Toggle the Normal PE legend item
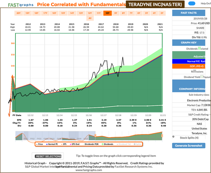211x173 pixels. click(x=52, y=144)
